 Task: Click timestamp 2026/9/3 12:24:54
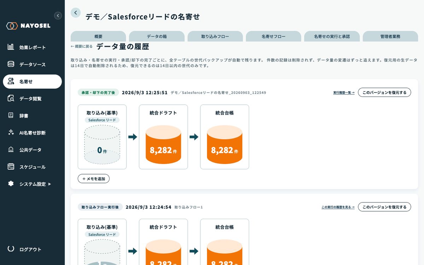(x=149, y=207)
